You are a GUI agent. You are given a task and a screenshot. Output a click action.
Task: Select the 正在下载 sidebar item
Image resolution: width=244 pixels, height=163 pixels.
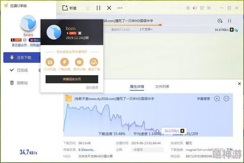(22, 57)
